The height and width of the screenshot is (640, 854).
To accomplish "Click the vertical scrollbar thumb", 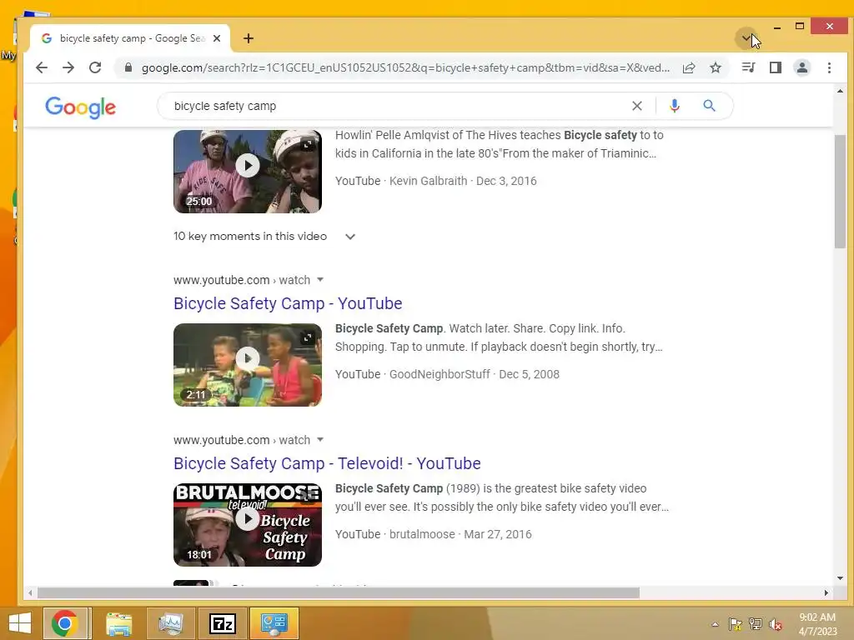I will 840,191.
